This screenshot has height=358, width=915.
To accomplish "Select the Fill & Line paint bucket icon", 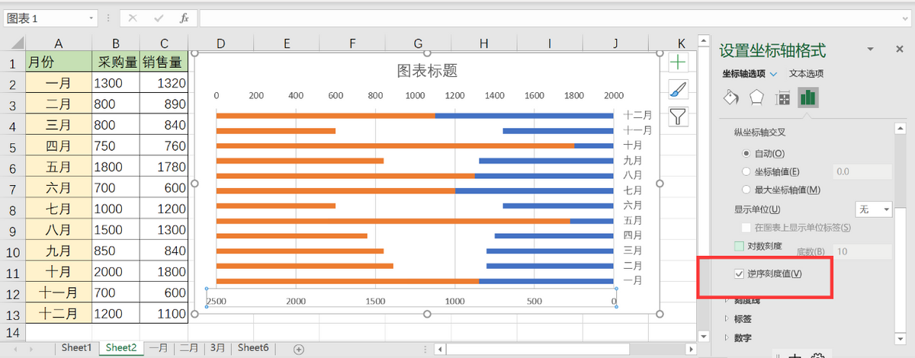I will pyautogui.click(x=730, y=97).
